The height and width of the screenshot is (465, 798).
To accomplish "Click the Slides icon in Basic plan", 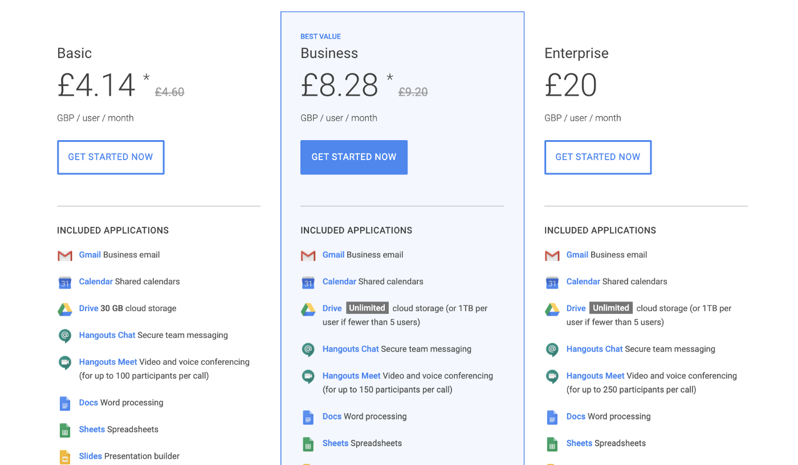I will click(x=65, y=456).
